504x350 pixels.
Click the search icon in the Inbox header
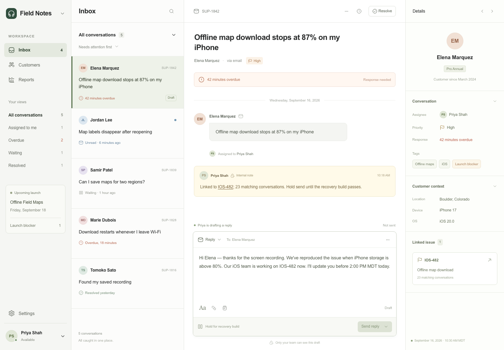coord(171,11)
